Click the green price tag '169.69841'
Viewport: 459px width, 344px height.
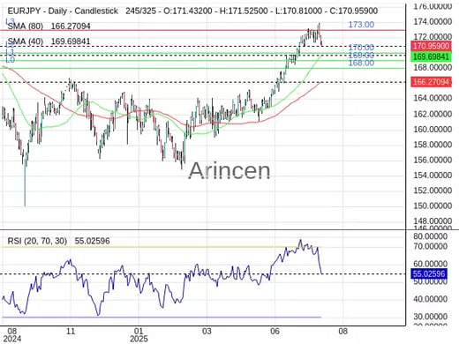431,56
